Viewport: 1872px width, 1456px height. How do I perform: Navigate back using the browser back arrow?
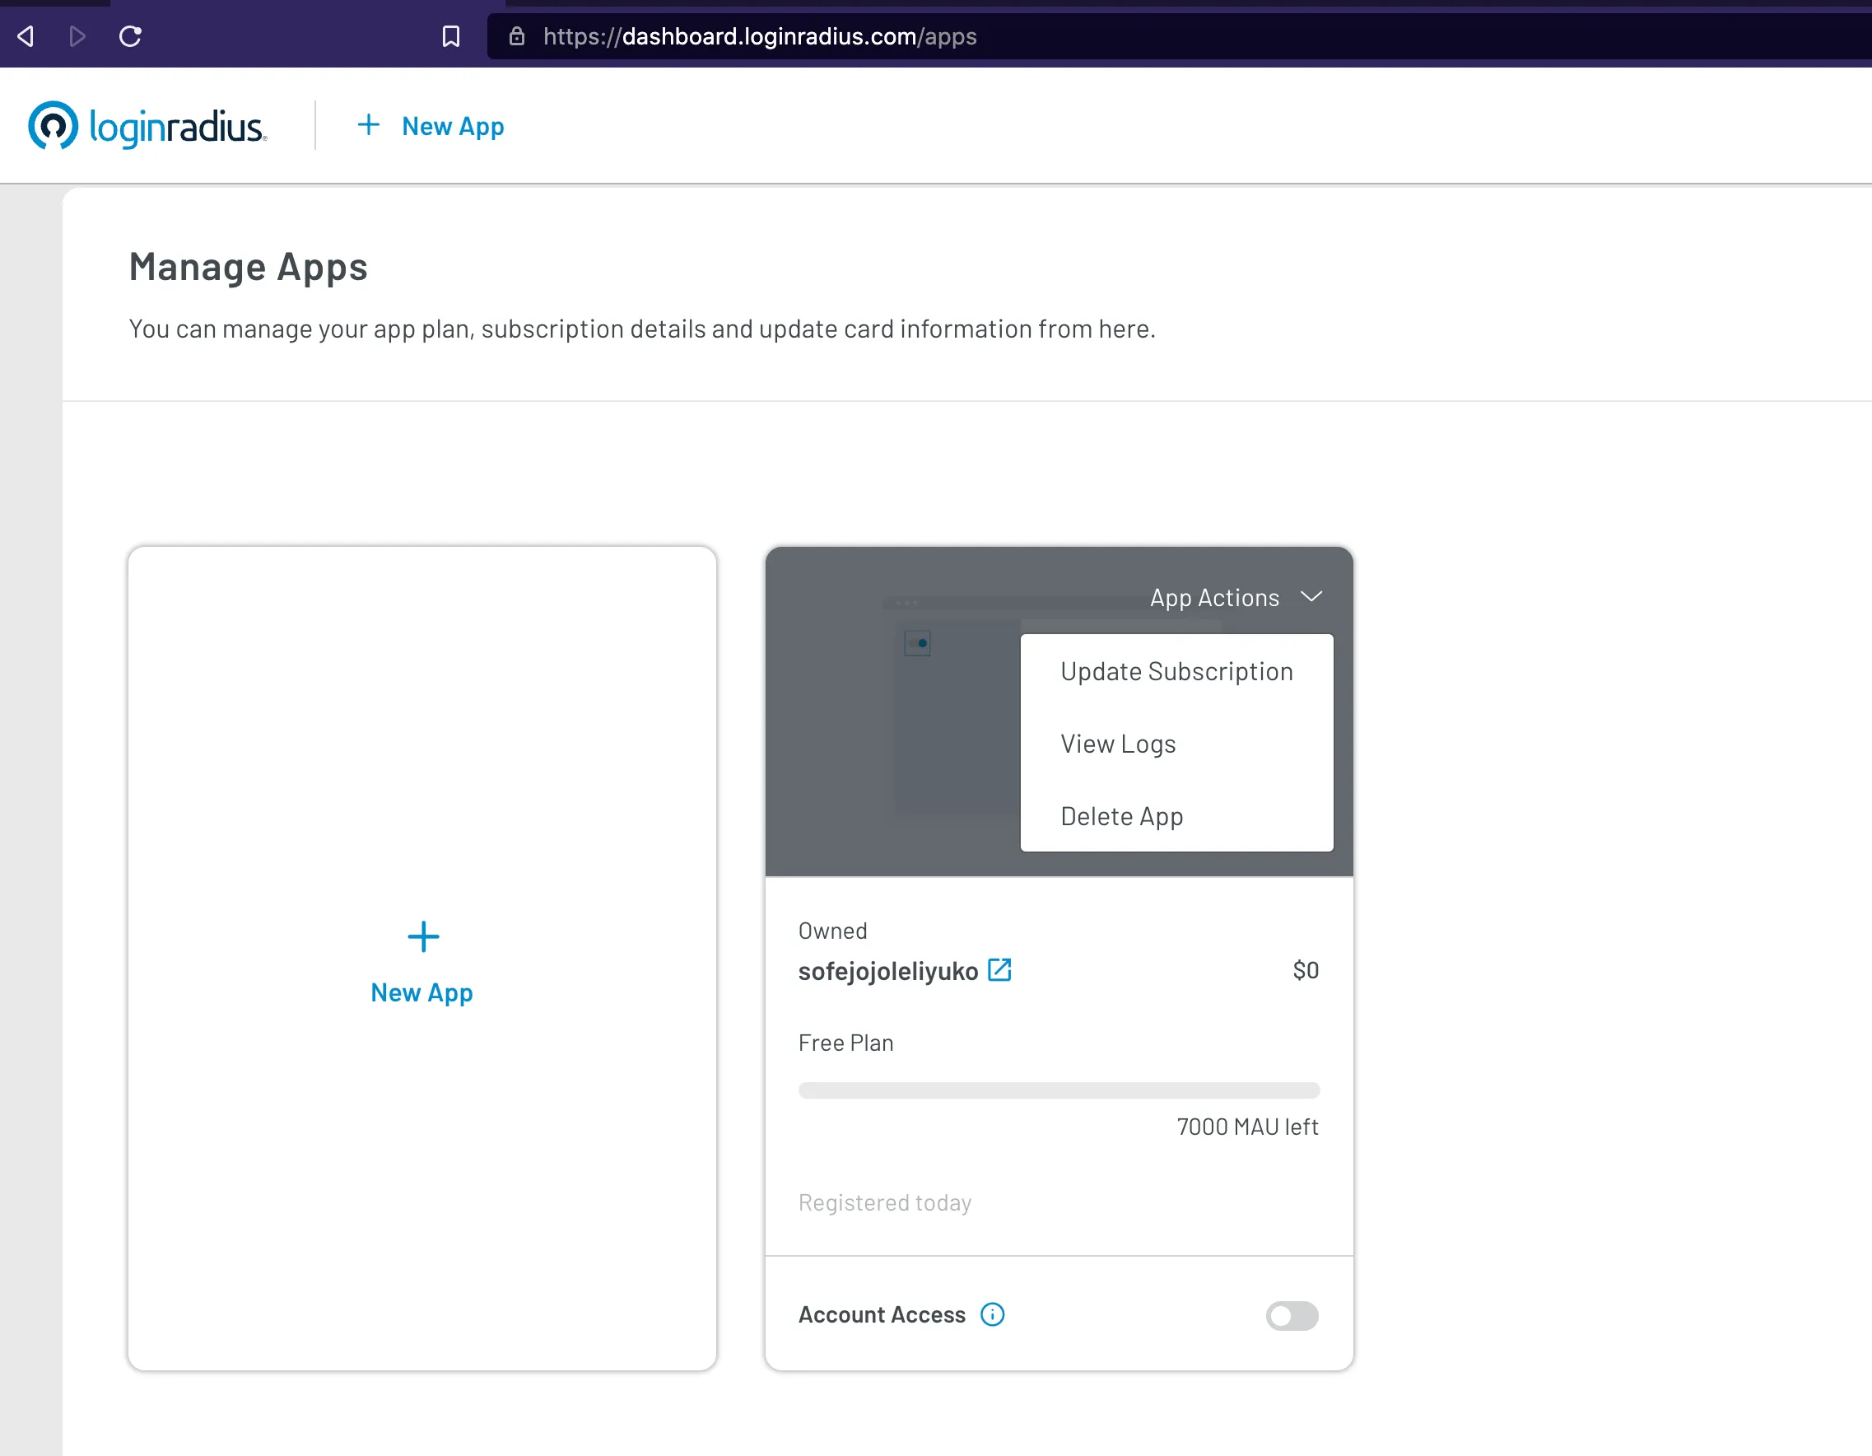click(x=25, y=36)
